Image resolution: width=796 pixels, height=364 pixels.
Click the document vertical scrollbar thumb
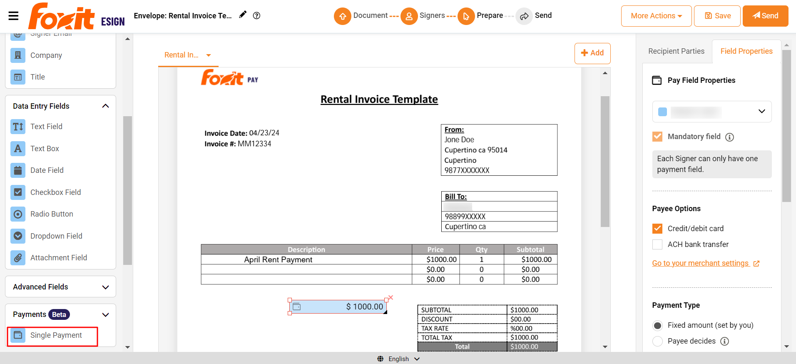[605, 162]
